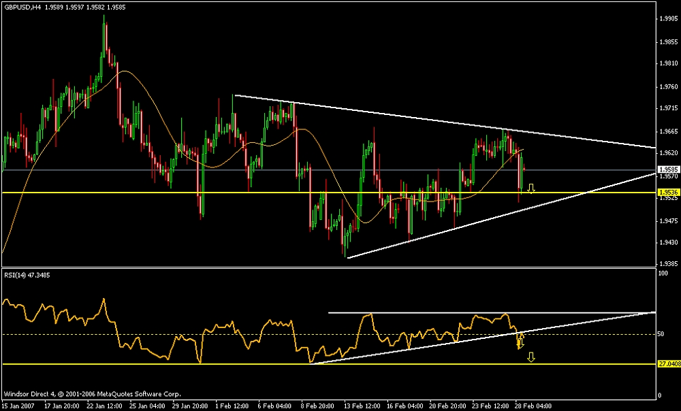The height and width of the screenshot is (411, 681).
Task: Click the 1.9810 price axis label
Action: [668, 63]
